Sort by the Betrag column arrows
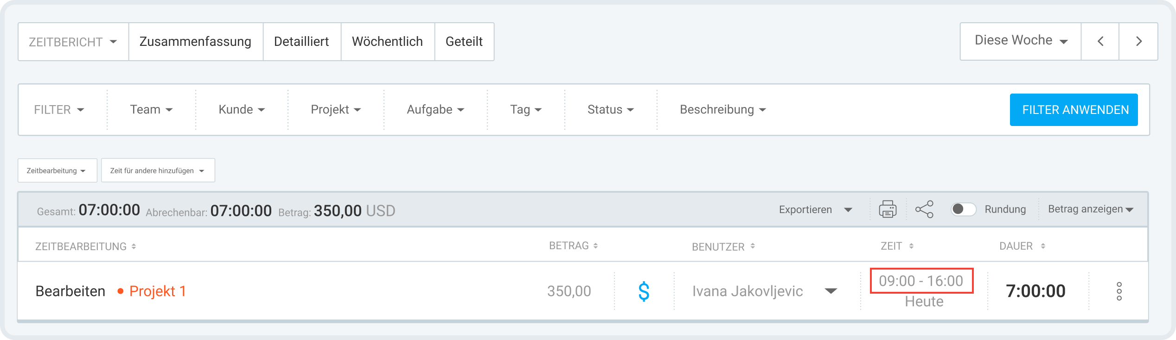This screenshot has height=340, width=1176. (595, 246)
